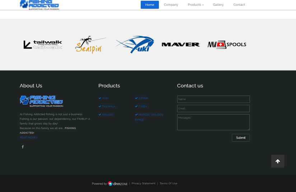The width and height of the screenshot is (296, 192).
Task: Open the MV Spools brand logo
Action: (227, 45)
